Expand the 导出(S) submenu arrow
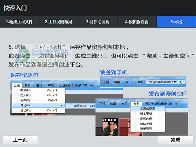 [61, 106]
